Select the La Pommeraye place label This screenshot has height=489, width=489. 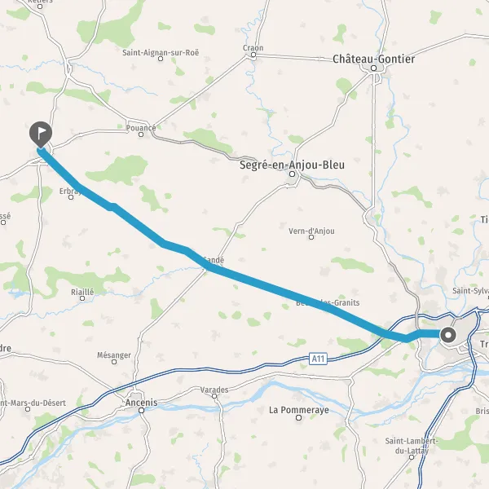pyautogui.click(x=299, y=410)
